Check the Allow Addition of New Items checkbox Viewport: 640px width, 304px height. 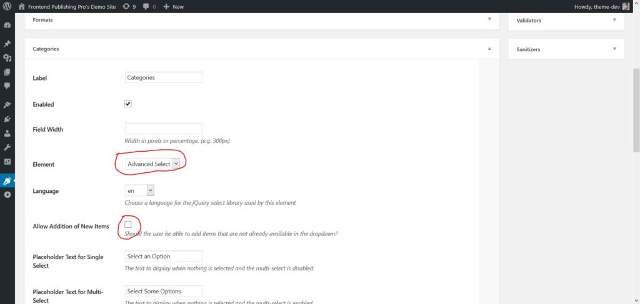click(x=127, y=224)
